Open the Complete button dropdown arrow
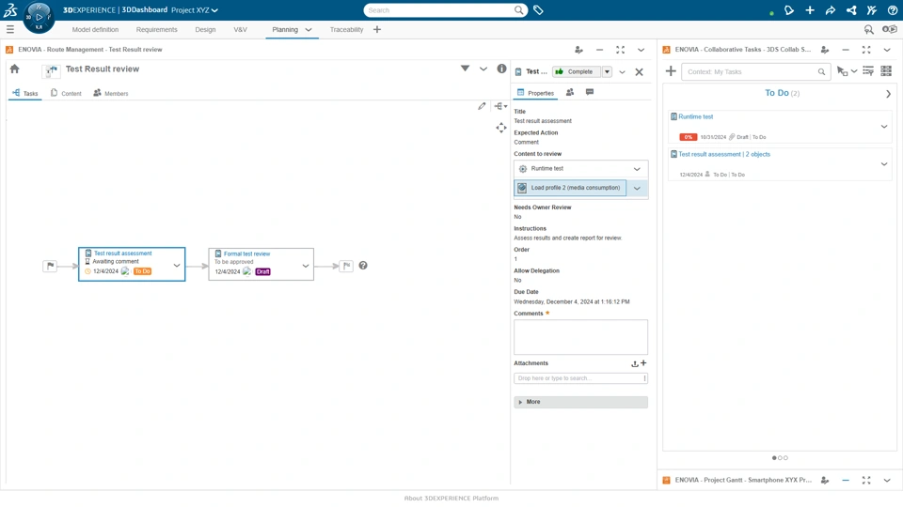The width and height of the screenshot is (903, 507). (x=607, y=72)
